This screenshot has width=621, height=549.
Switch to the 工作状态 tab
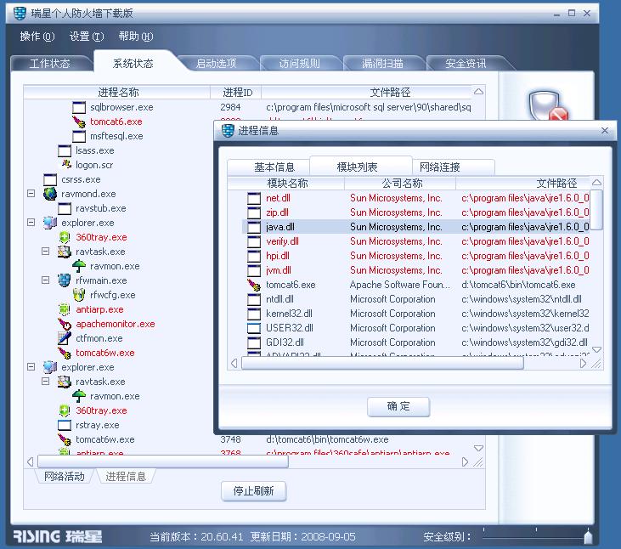[50, 64]
